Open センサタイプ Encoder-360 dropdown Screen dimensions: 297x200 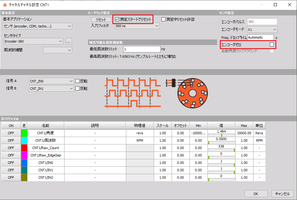(33, 41)
